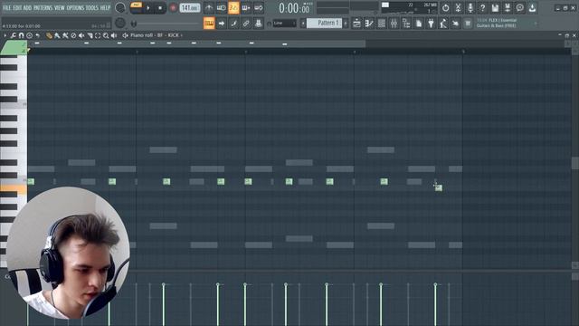This screenshot has width=579, height=326.
Task: Toggle piano roll magnet snap
Action: 22,35
